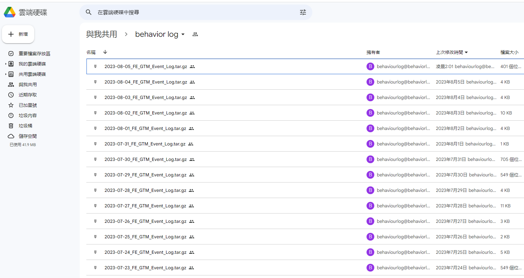The height and width of the screenshot is (278, 524).
Task: Open 重要檔案存放區 in sidebar
Action: tap(35, 54)
